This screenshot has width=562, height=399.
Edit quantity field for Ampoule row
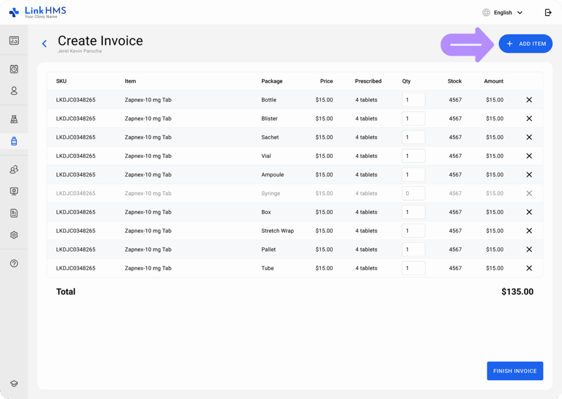[413, 175]
